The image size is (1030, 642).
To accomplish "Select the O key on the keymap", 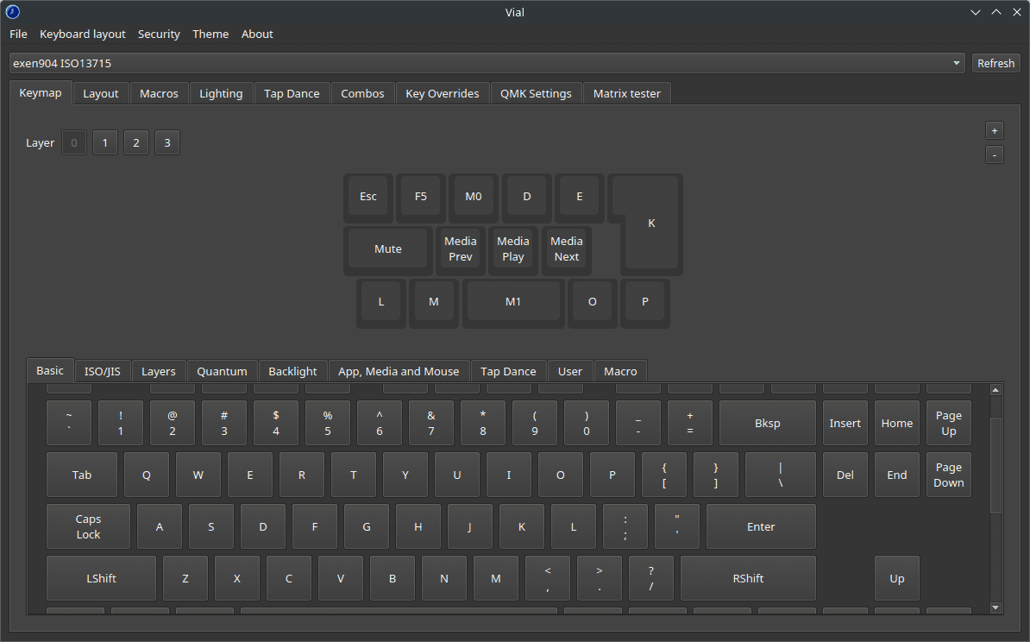I will point(592,302).
